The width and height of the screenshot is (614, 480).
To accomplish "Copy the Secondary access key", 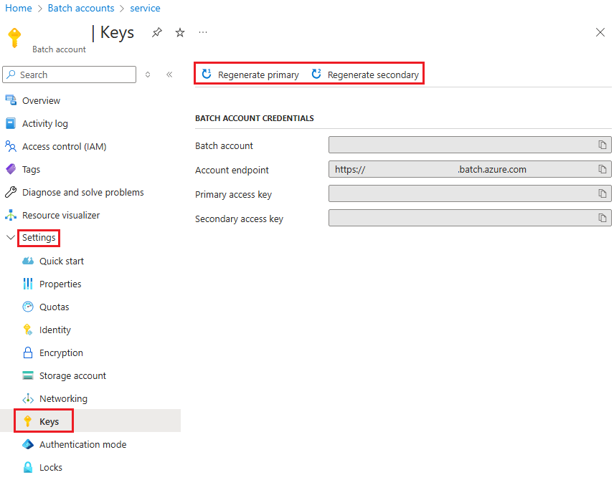I will pyautogui.click(x=603, y=218).
